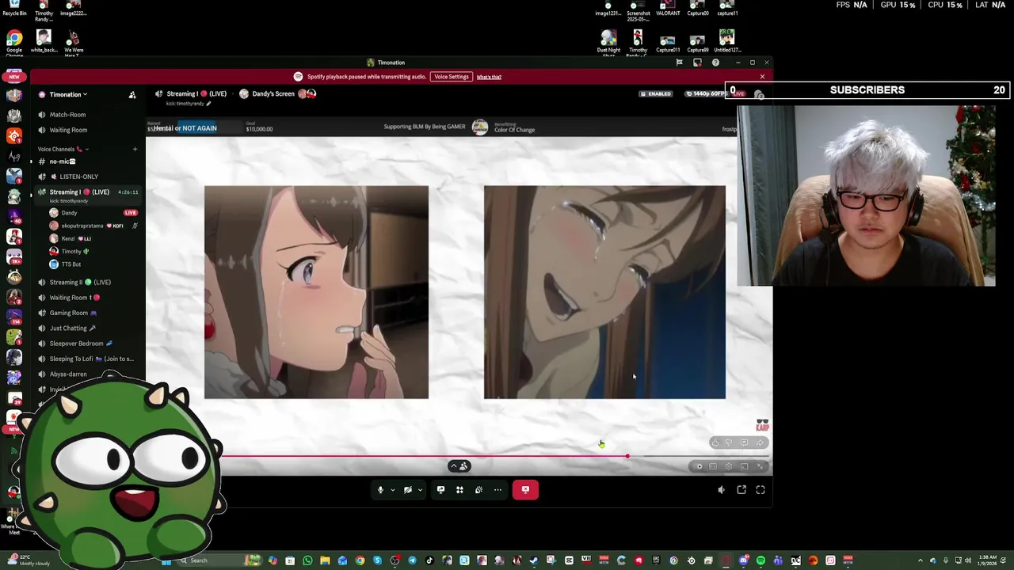The width and height of the screenshot is (1014, 570).
Task: Open Discord inbox flag icon in titlebar
Action: point(679,63)
